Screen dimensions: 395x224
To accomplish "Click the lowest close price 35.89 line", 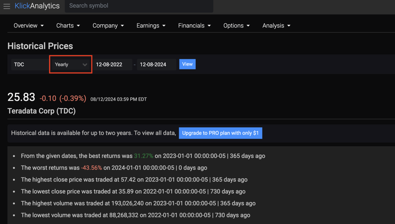I will point(133,191).
